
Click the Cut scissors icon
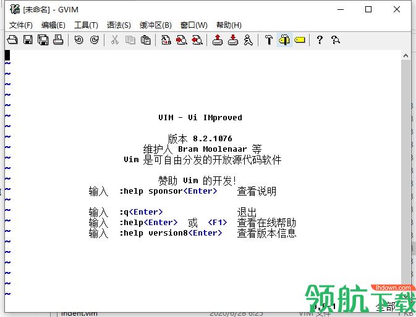coord(114,40)
